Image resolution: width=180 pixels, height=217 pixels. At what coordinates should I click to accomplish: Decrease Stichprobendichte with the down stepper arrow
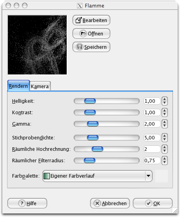pos(165,140)
